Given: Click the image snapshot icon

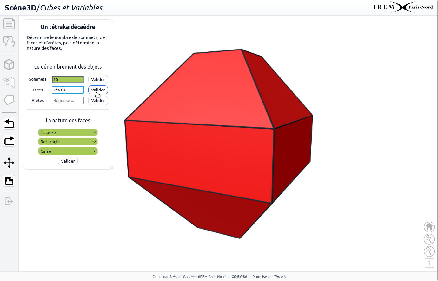Looking at the screenshot, I should [9, 181].
